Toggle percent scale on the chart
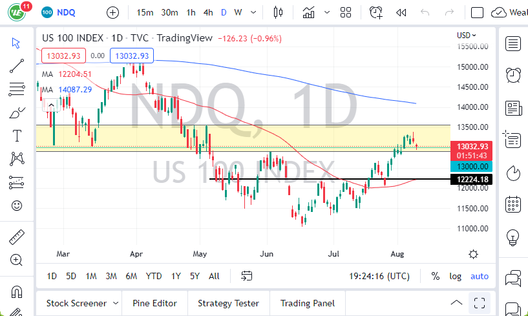Image resolution: width=528 pixels, height=316 pixels. 436,276
